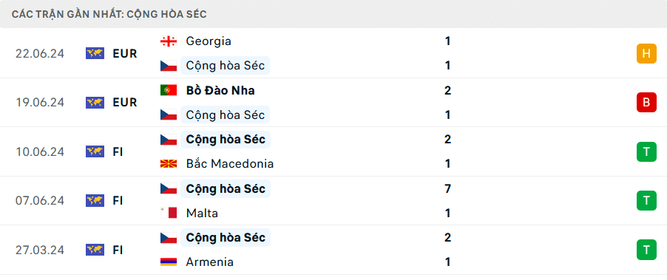Open the Bắc Macedonia team link
This screenshot has height=280, width=667.
(x=230, y=163)
